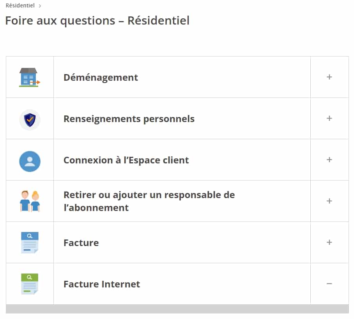Select the Renseignements personnels heading
Screen dimensions: 354x319
129,119
